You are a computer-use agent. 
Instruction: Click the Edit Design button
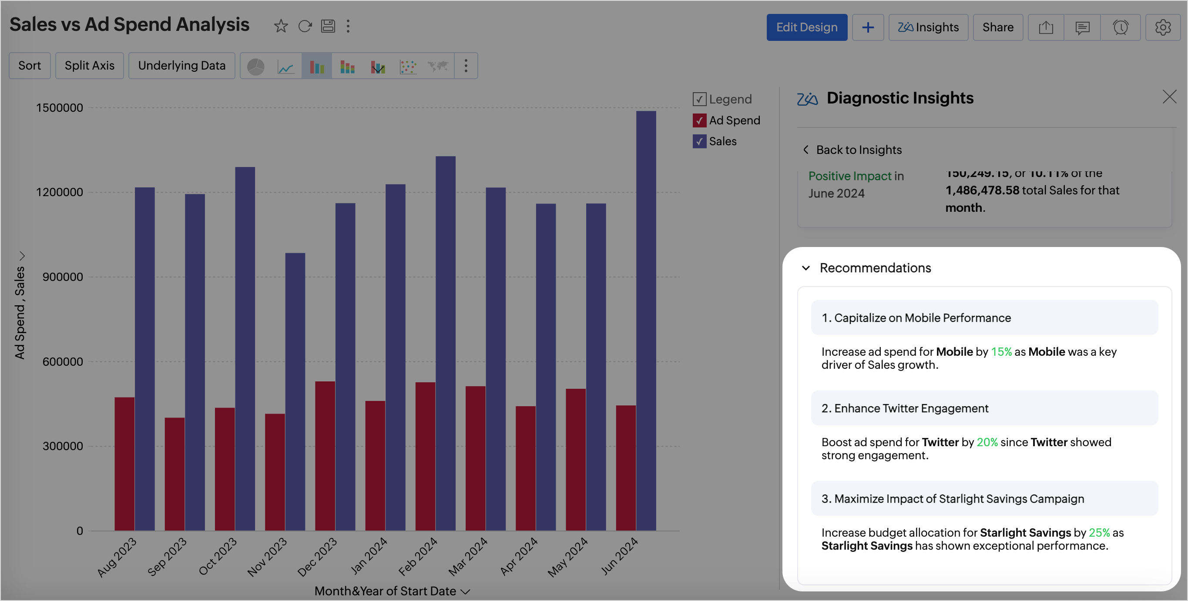click(807, 28)
